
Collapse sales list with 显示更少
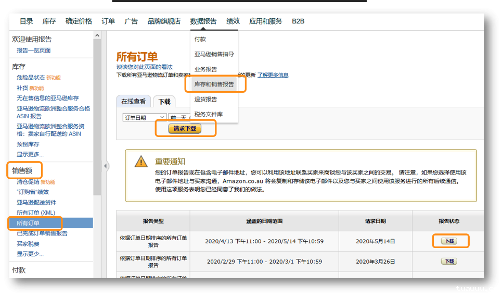point(30,254)
